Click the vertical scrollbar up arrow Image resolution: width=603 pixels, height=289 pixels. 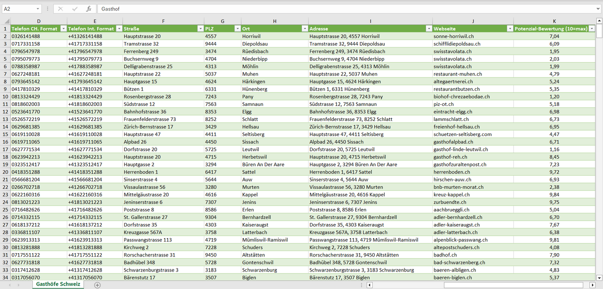click(599, 21)
